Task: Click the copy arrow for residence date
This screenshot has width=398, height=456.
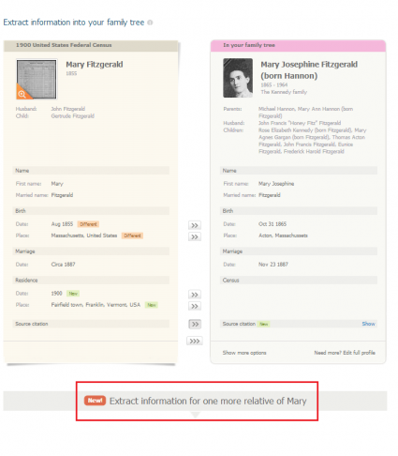Action: click(195, 295)
